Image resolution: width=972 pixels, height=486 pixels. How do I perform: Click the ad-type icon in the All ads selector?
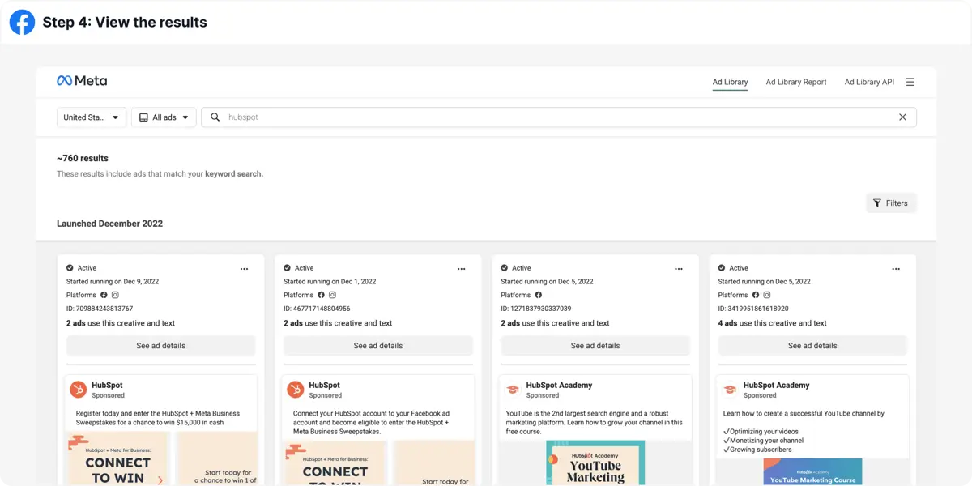coord(143,117)
